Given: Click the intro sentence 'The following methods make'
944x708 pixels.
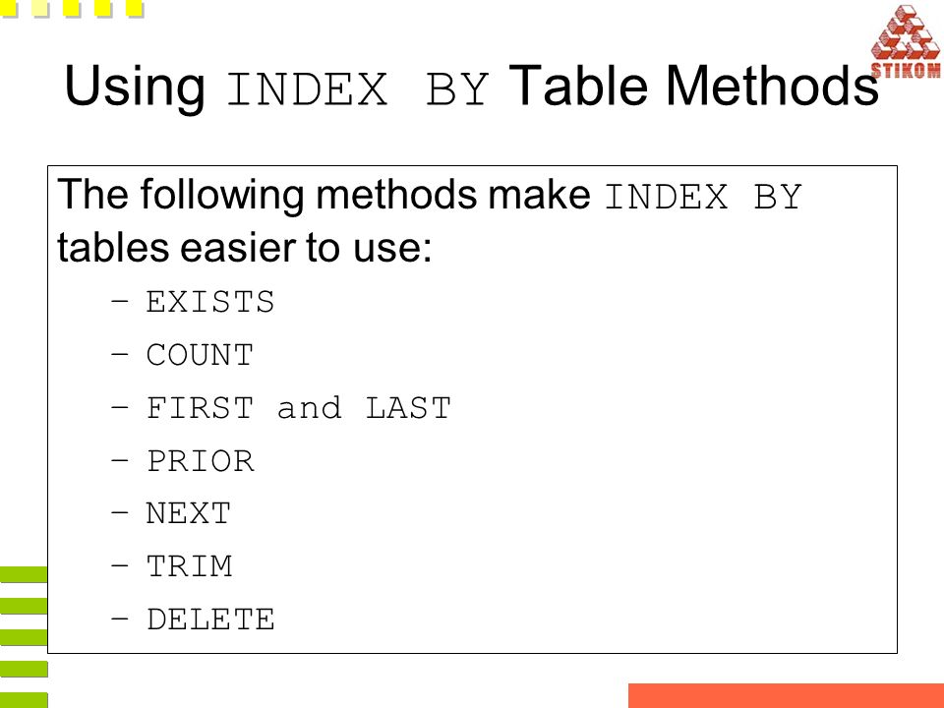Looking at the screenshot, I should [324, 196].
